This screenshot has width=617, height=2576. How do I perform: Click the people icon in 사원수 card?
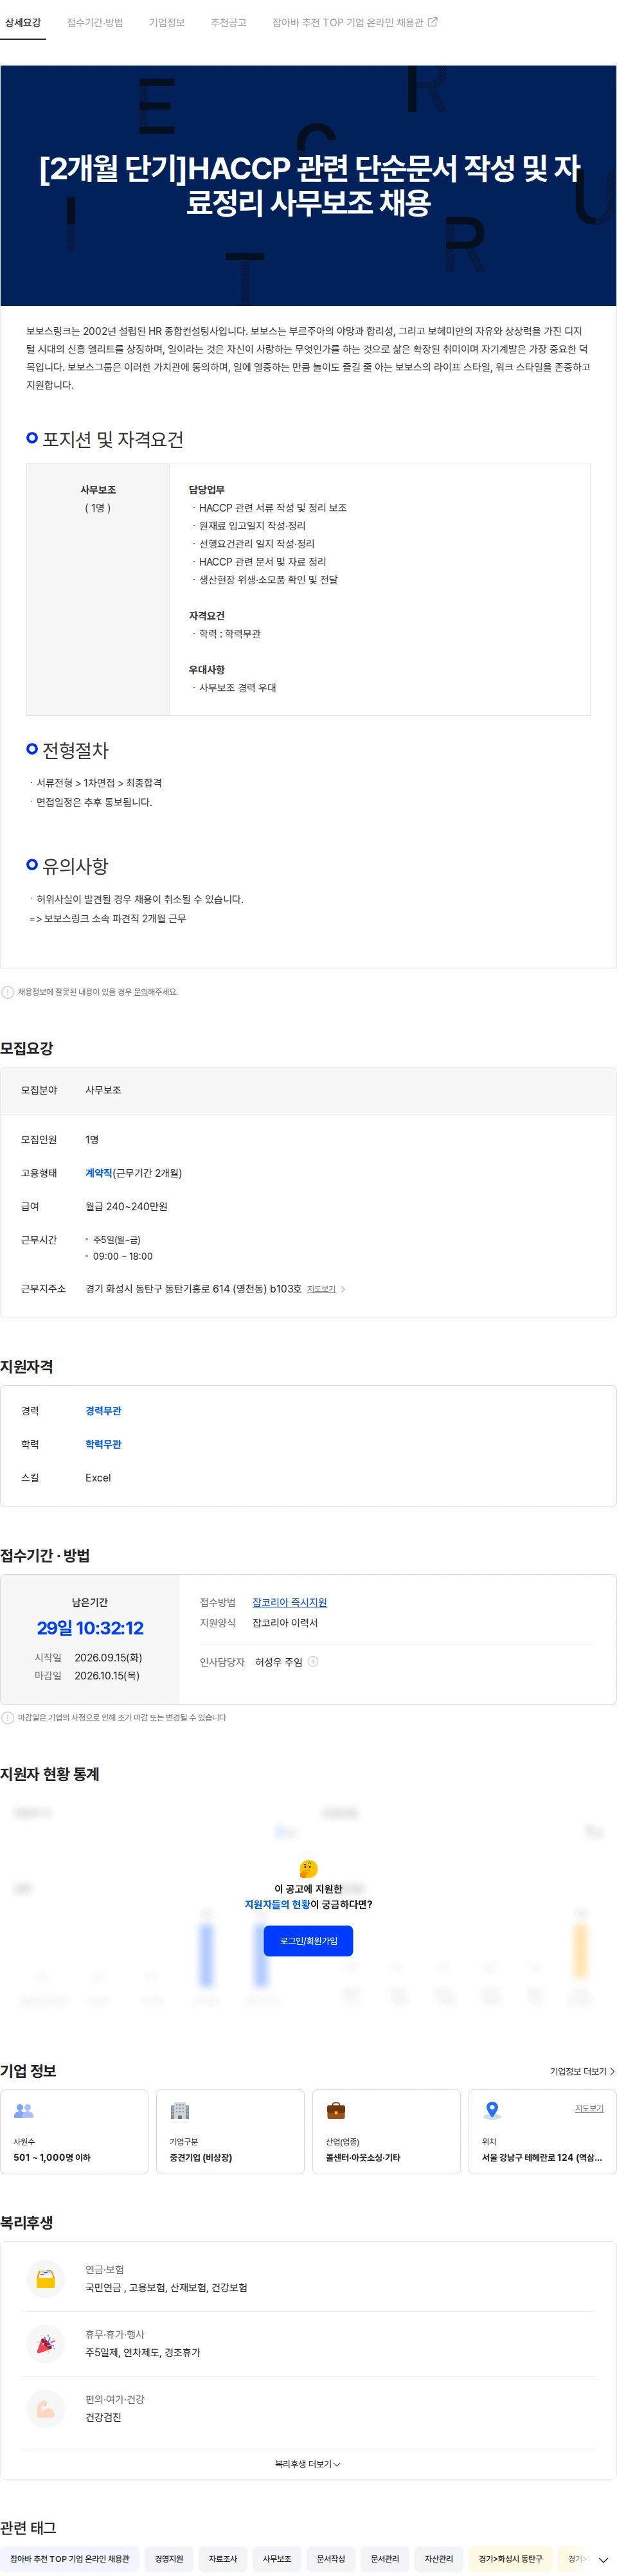click(x=24, y=2110)
